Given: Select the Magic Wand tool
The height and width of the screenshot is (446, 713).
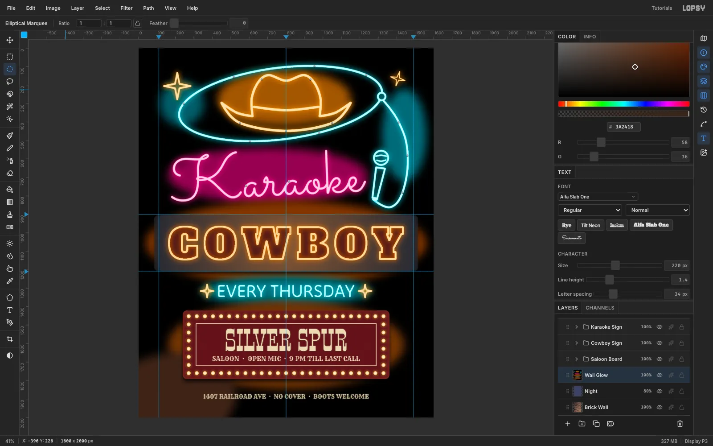Looking at the screenshot, I should (10, 107).
